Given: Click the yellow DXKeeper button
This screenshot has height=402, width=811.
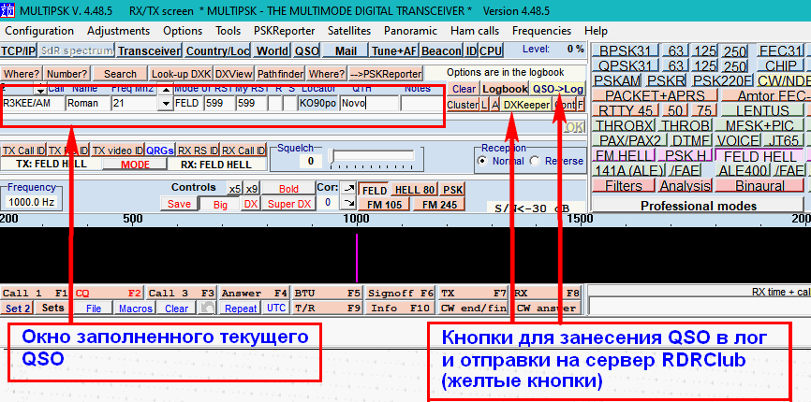Looking at the screenshot, I should (x=526, y=105).
